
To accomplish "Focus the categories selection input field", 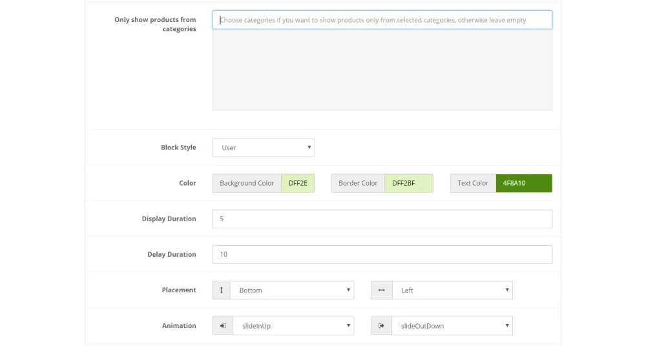I will (x=382, y=20).
